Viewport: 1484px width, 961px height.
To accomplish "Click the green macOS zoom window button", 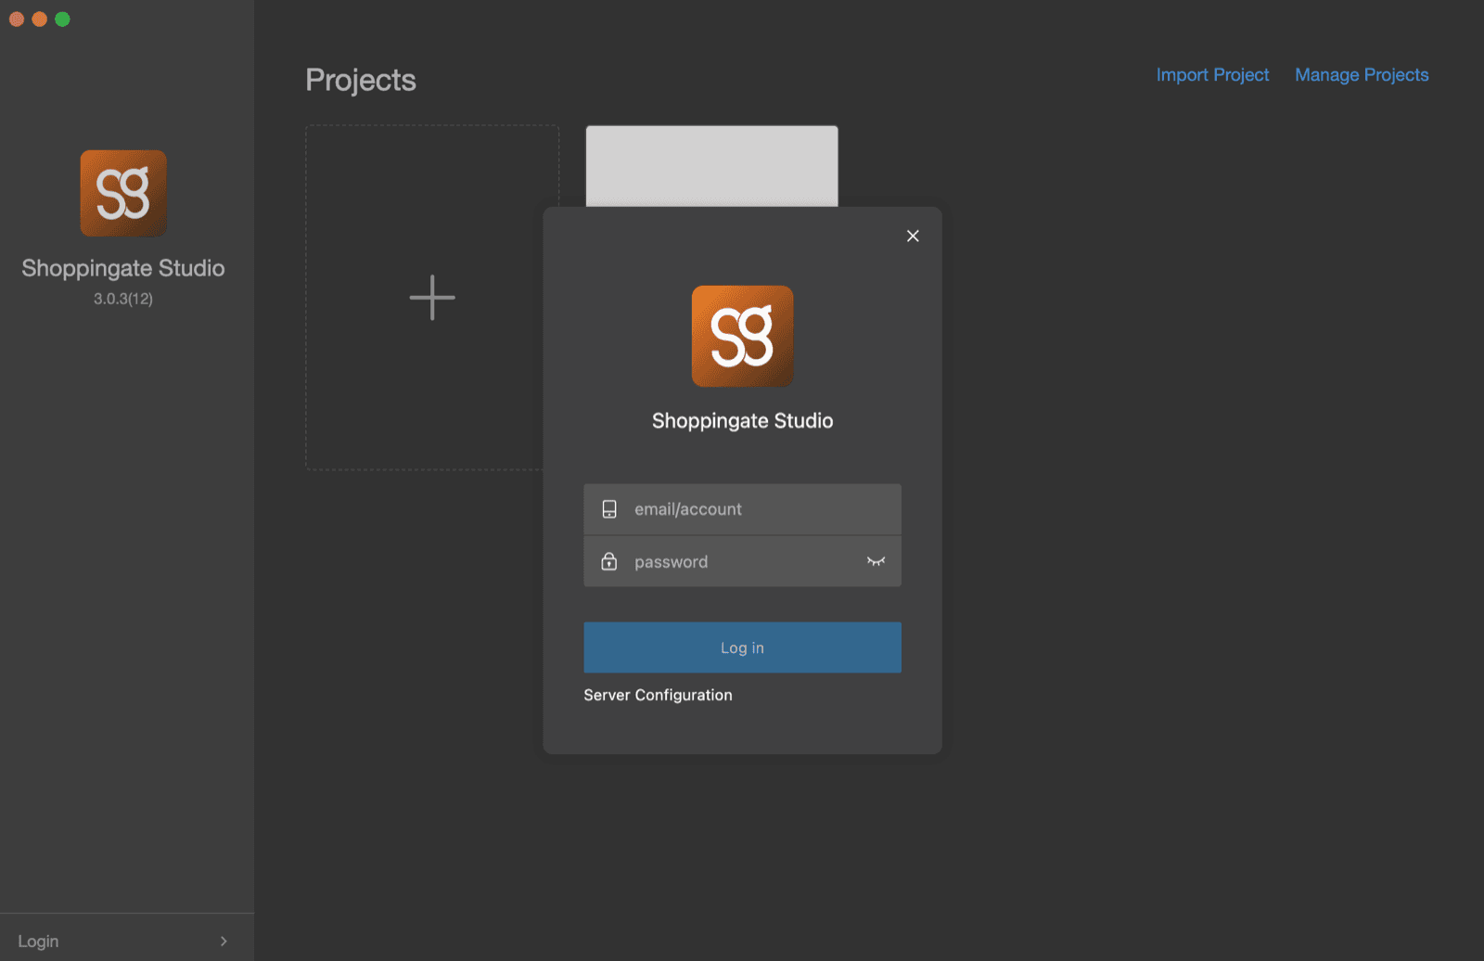I will (62, 19).
